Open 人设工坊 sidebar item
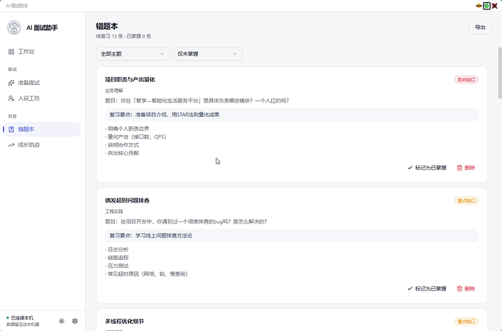This screenshot has height=331, width=502. click(x=42, y=98)
